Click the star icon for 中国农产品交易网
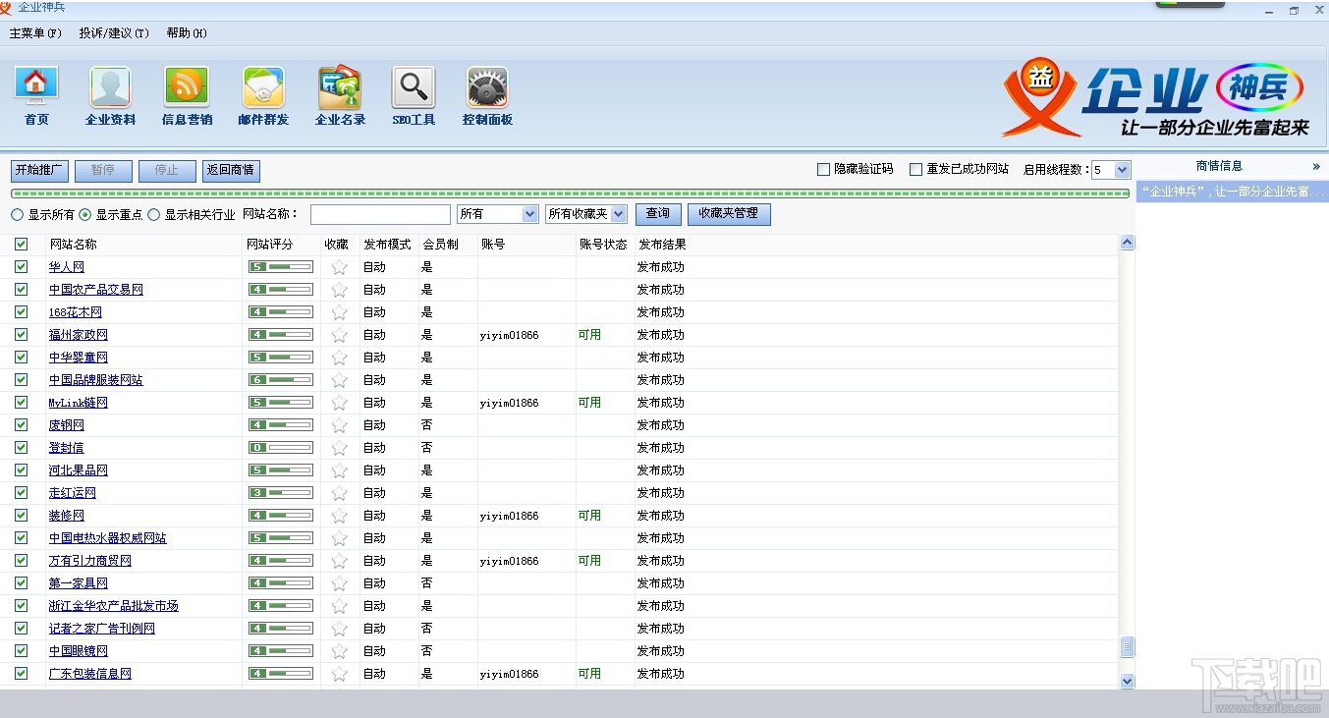Image resolution: width=1329 pixels, height=718 pixels. (339, 290)
